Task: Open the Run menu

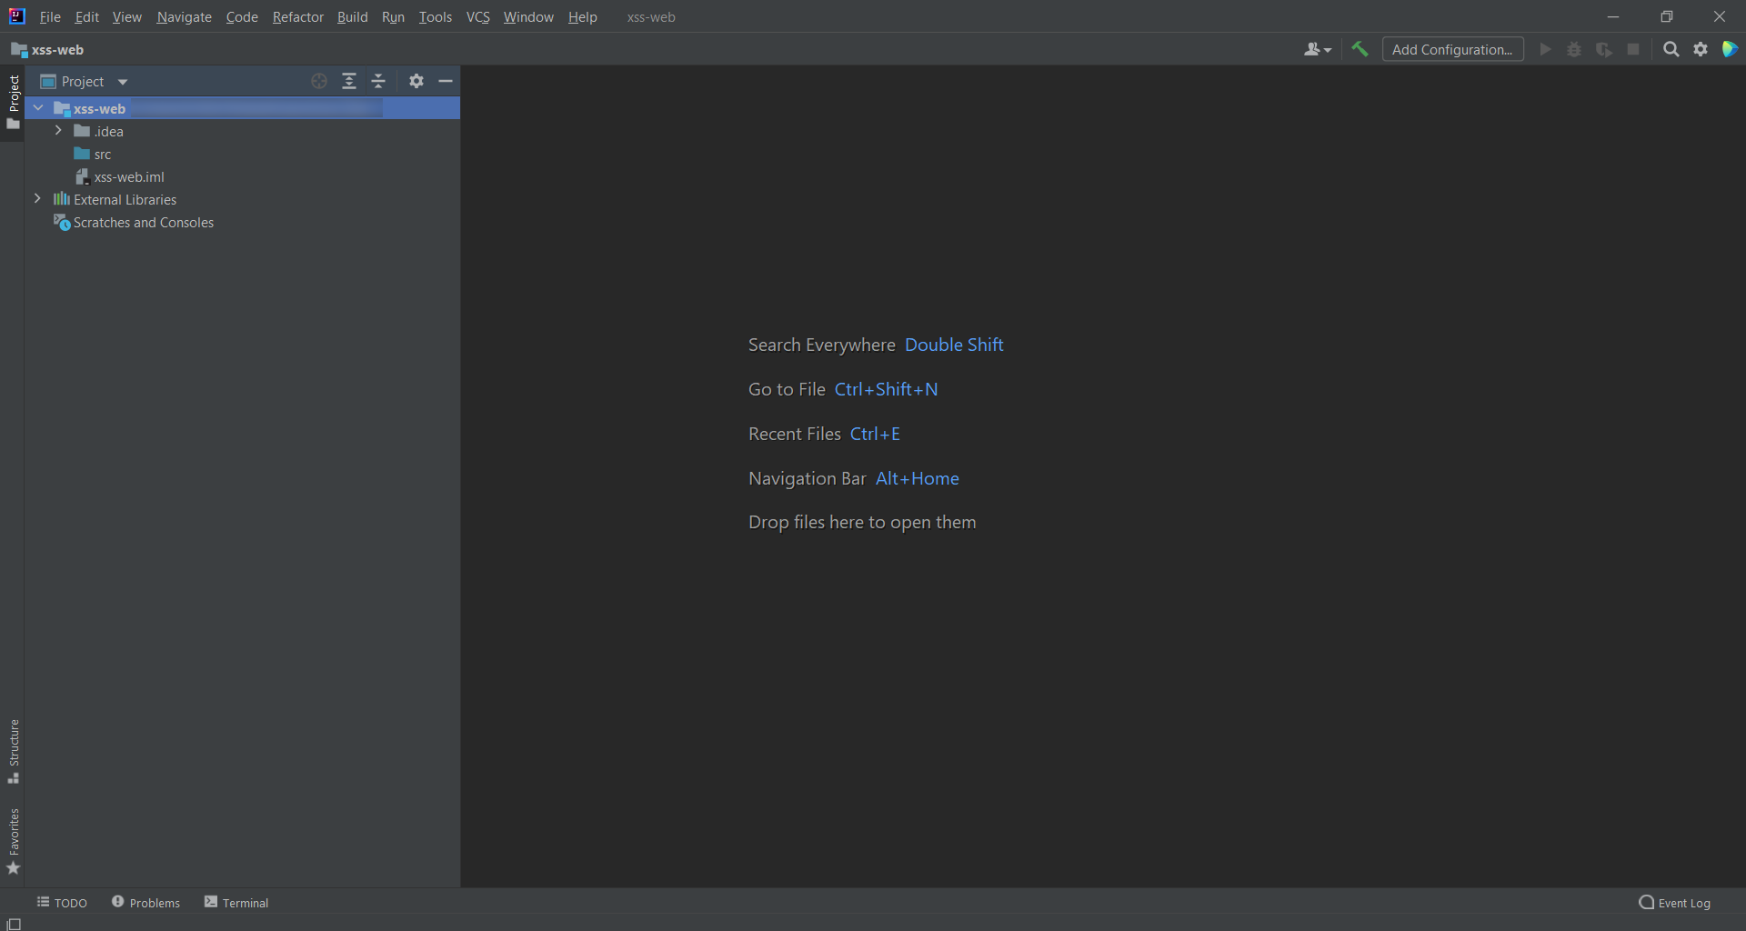Action: tap(393, 16)
